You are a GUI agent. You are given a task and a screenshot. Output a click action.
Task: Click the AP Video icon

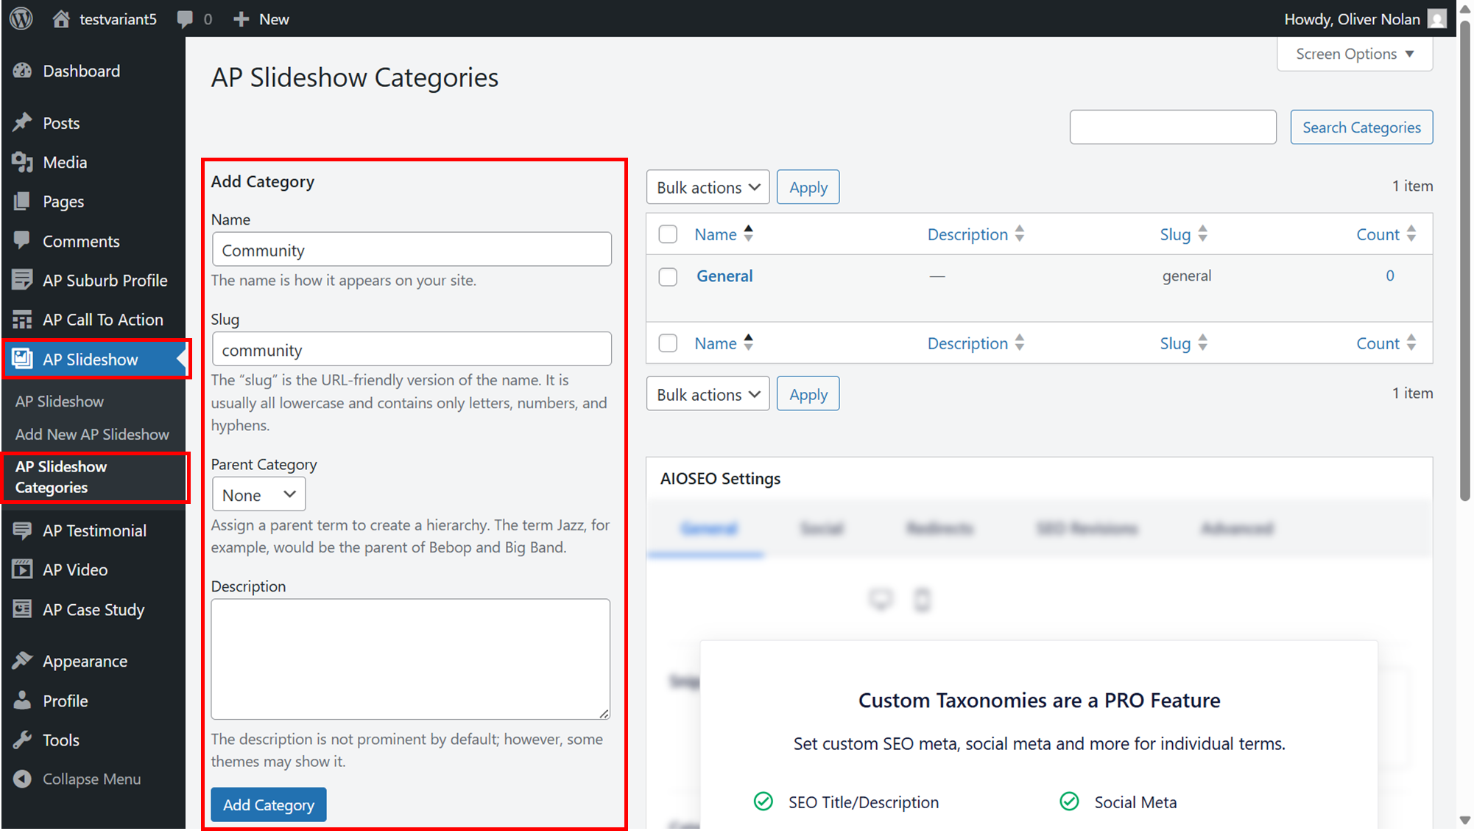23,569
